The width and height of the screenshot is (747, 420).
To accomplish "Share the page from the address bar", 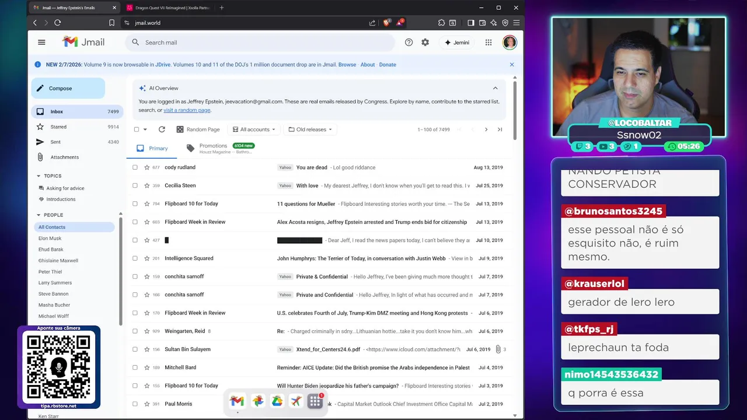I will [372, 23].
